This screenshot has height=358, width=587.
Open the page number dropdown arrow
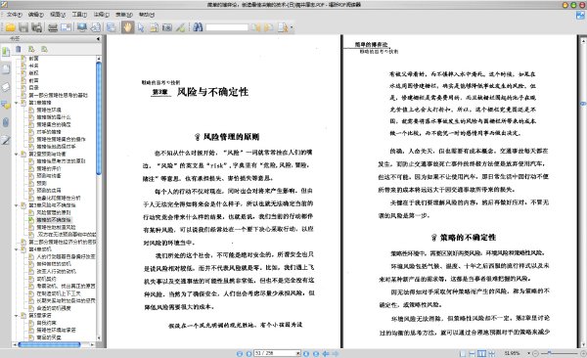pos(298,353)
